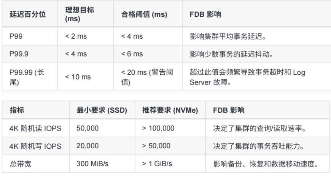This screenshot has width=331, height=176.
Task: Click the 推荐要求 (NVMe) header
Action: click(170, 110)
